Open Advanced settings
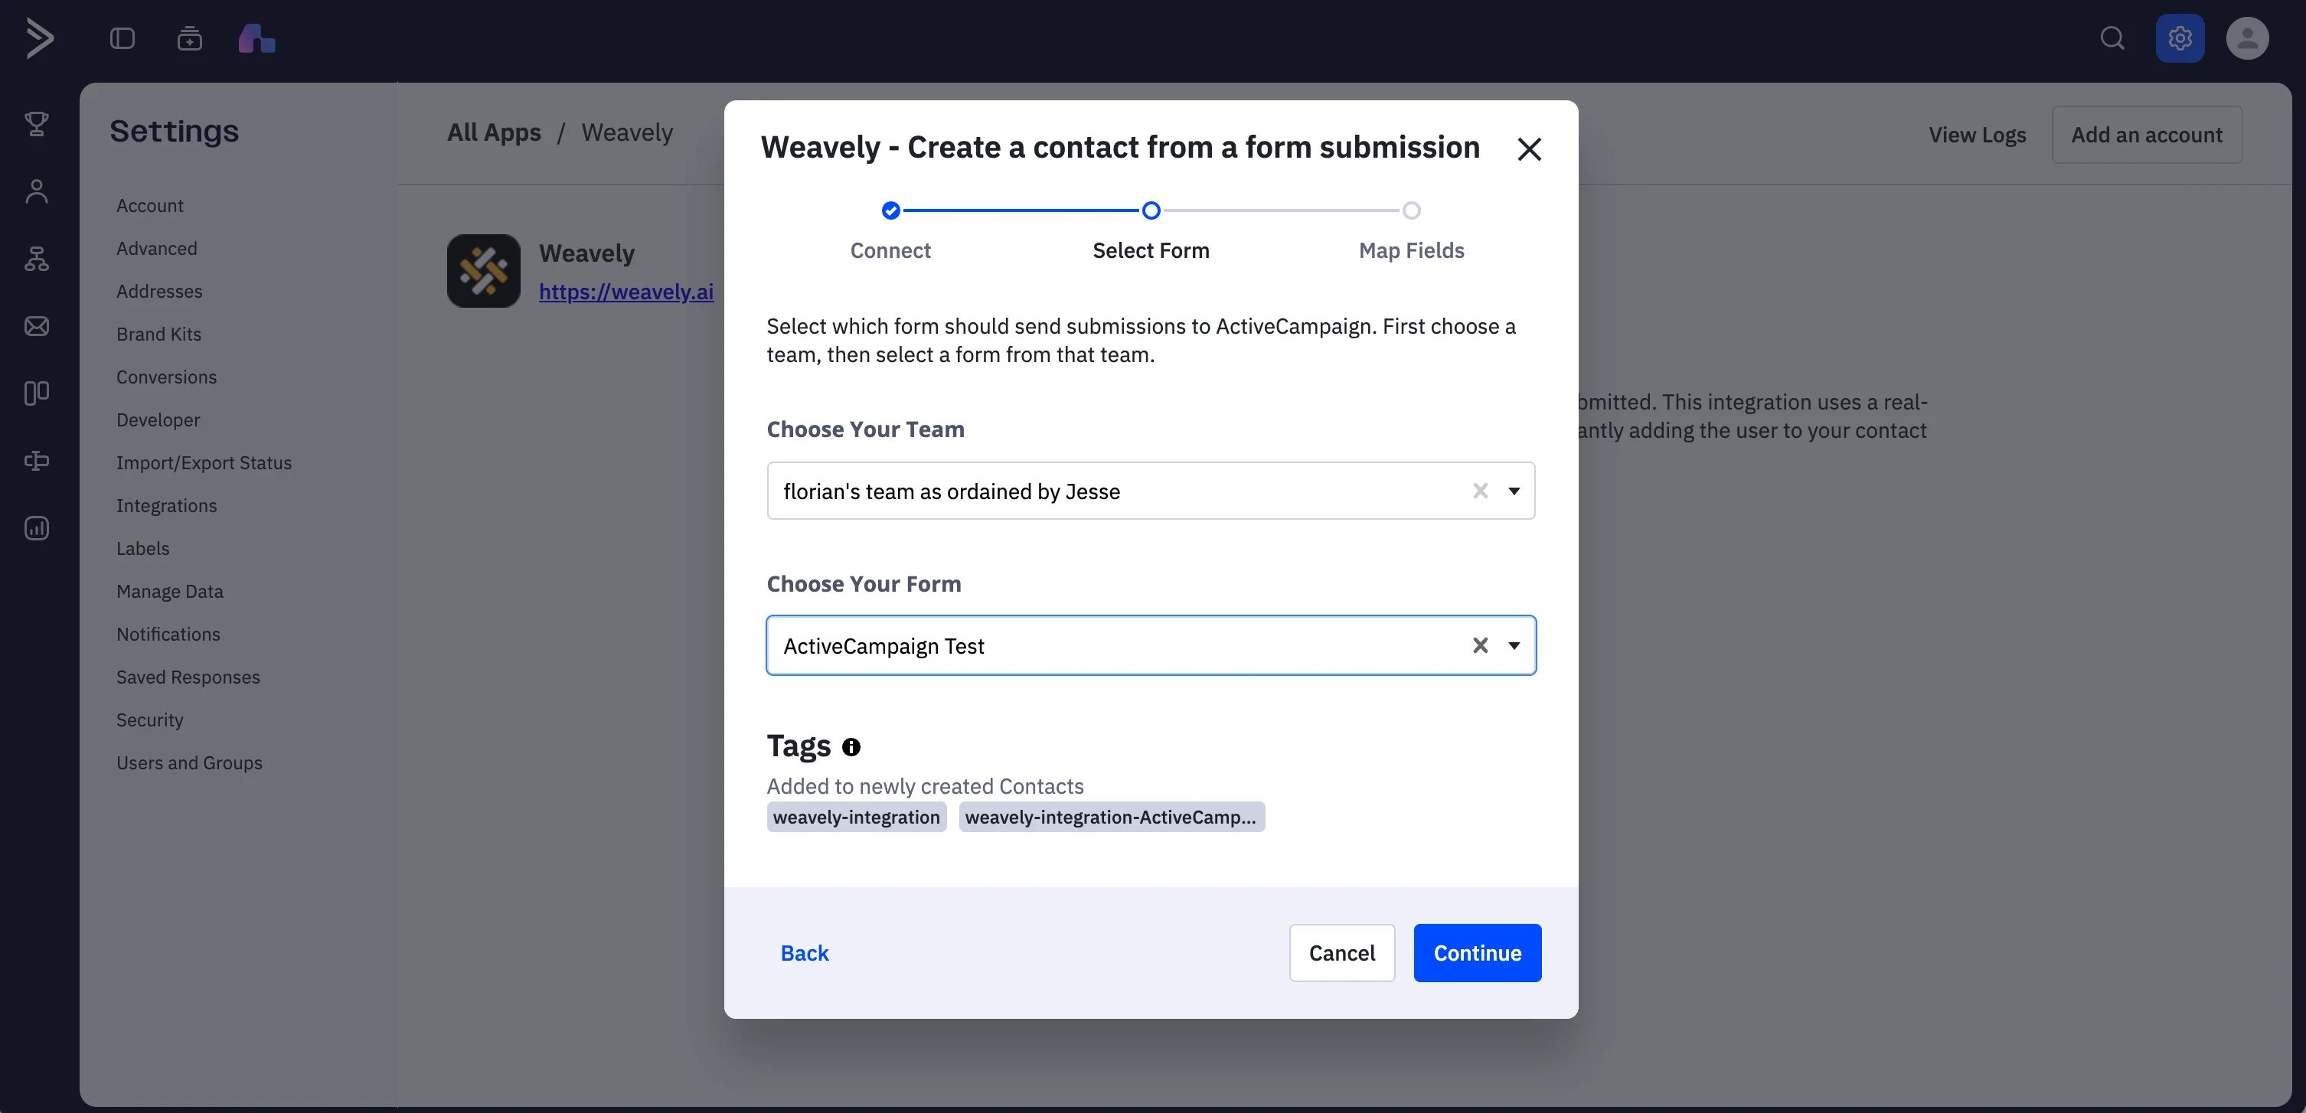The width and height of the screenshot is (2306, 1113). tap(157, 249)
